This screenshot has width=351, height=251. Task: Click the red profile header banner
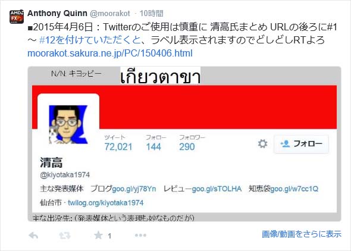click(217, 107)
